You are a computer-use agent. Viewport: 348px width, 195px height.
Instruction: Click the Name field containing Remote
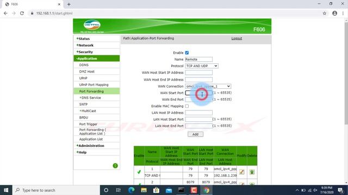click(198, 59)
